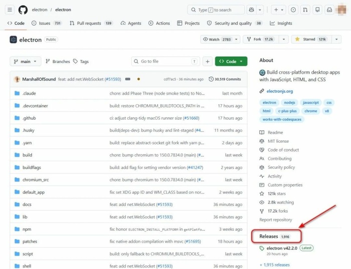Open the Activity link

[x=275, y=176]
